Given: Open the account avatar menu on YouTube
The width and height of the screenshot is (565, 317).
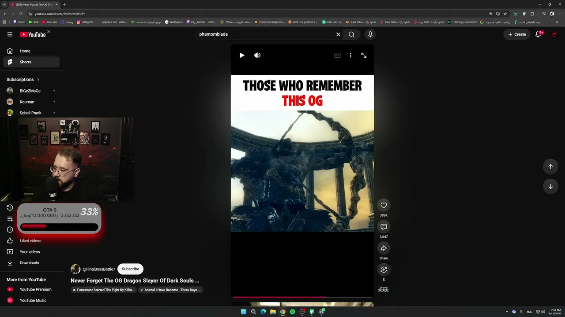Looking at the screenshot, I should (x=554, y=34).
